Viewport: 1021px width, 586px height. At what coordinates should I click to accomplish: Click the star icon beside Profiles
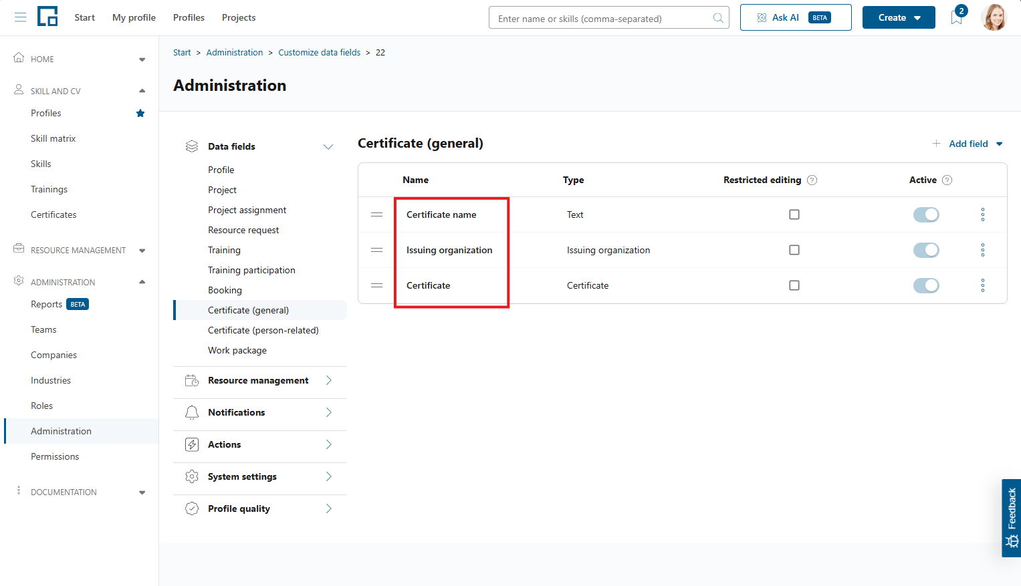click(140, 113)
